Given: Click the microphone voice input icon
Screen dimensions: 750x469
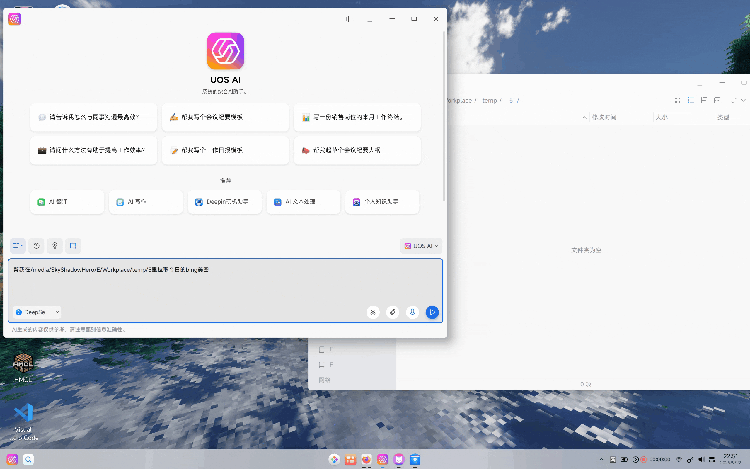Looking at the screenshot, I should pyautogui.click(x=412, y=312).
